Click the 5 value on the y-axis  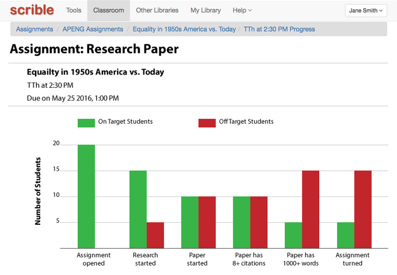(58, 221)
